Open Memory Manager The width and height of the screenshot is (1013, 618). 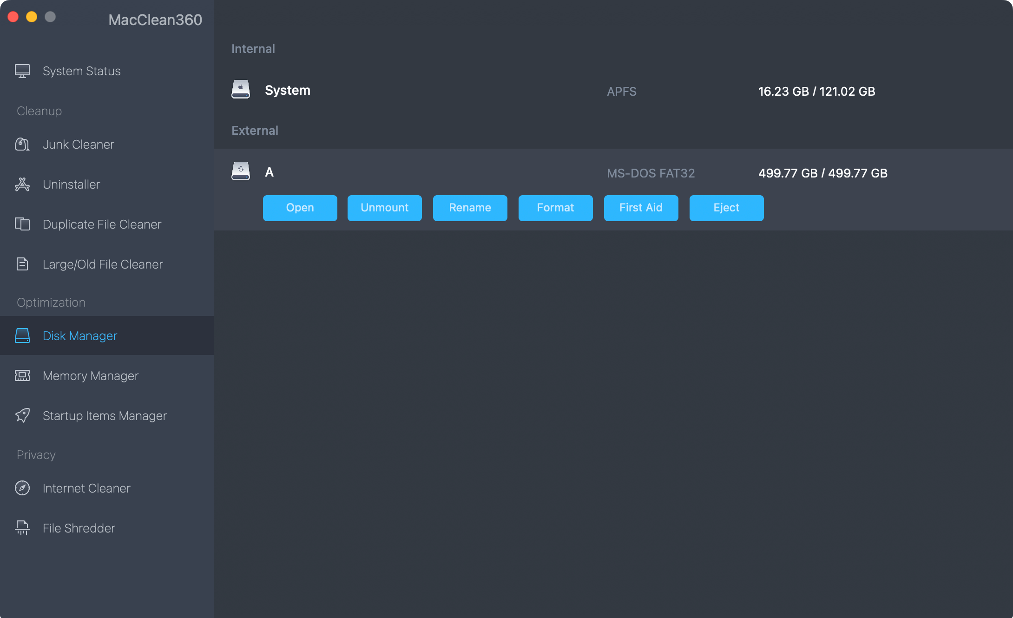pos(107,375)
